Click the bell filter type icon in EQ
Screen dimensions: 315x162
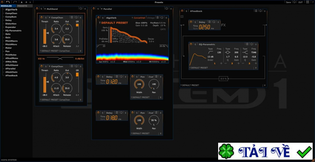tap(228, 52)
